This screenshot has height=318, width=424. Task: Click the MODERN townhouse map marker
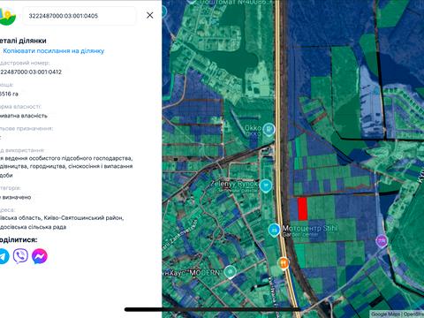pos(230,271)
